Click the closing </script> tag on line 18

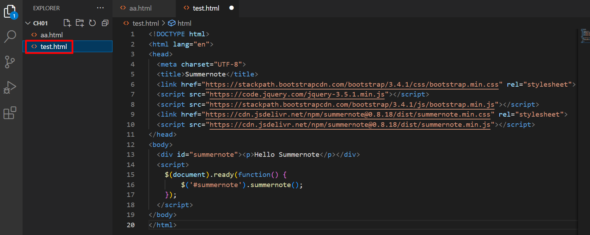[x=175, y=205]
